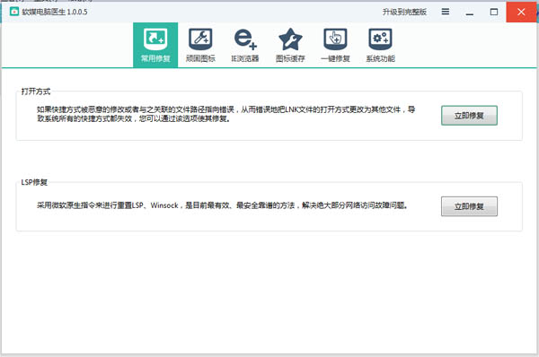Click 立即修复 in the LSP修复 section

point(469,206)
